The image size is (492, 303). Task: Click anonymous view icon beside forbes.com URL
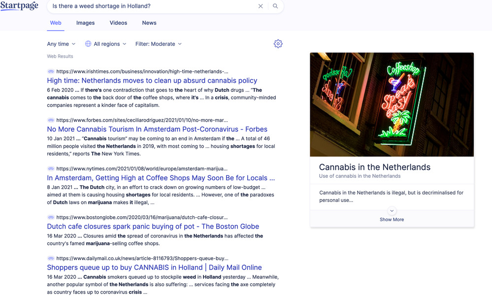point(51,120)
